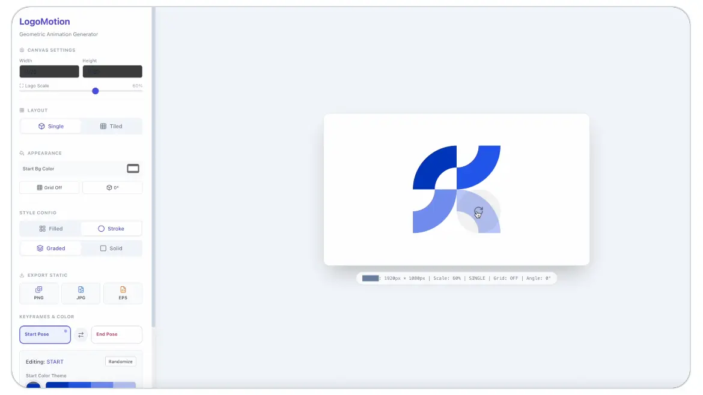Switch style to Filled
Image resolution: width=703 pixels, height=395 pixels.
point(50,229)
